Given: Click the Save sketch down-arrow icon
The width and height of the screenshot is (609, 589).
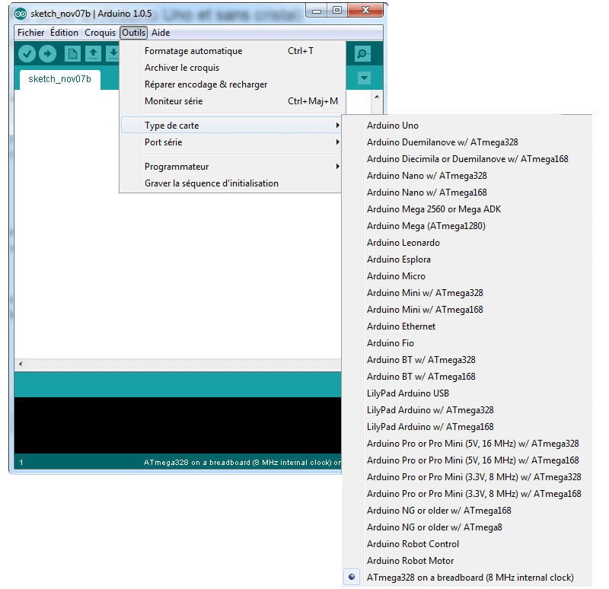Looking at the screenshot, I should pos(113,53).
